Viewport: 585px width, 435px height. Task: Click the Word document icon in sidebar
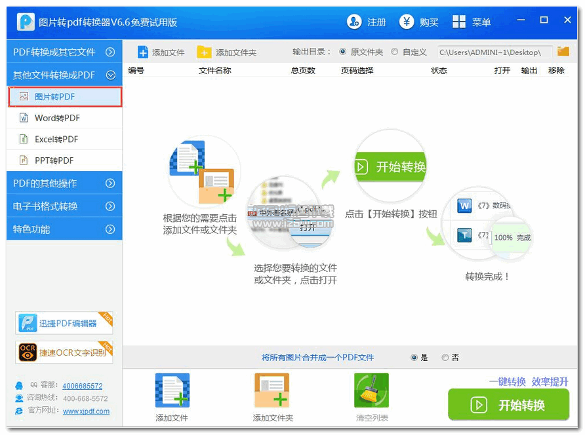(24, 118)
